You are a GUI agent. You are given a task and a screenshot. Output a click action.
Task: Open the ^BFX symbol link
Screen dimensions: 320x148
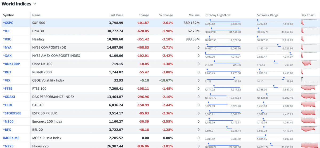(x=7, y=130)
